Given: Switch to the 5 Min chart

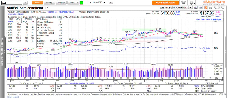Looking at the screenshot, I should [72, 3].
